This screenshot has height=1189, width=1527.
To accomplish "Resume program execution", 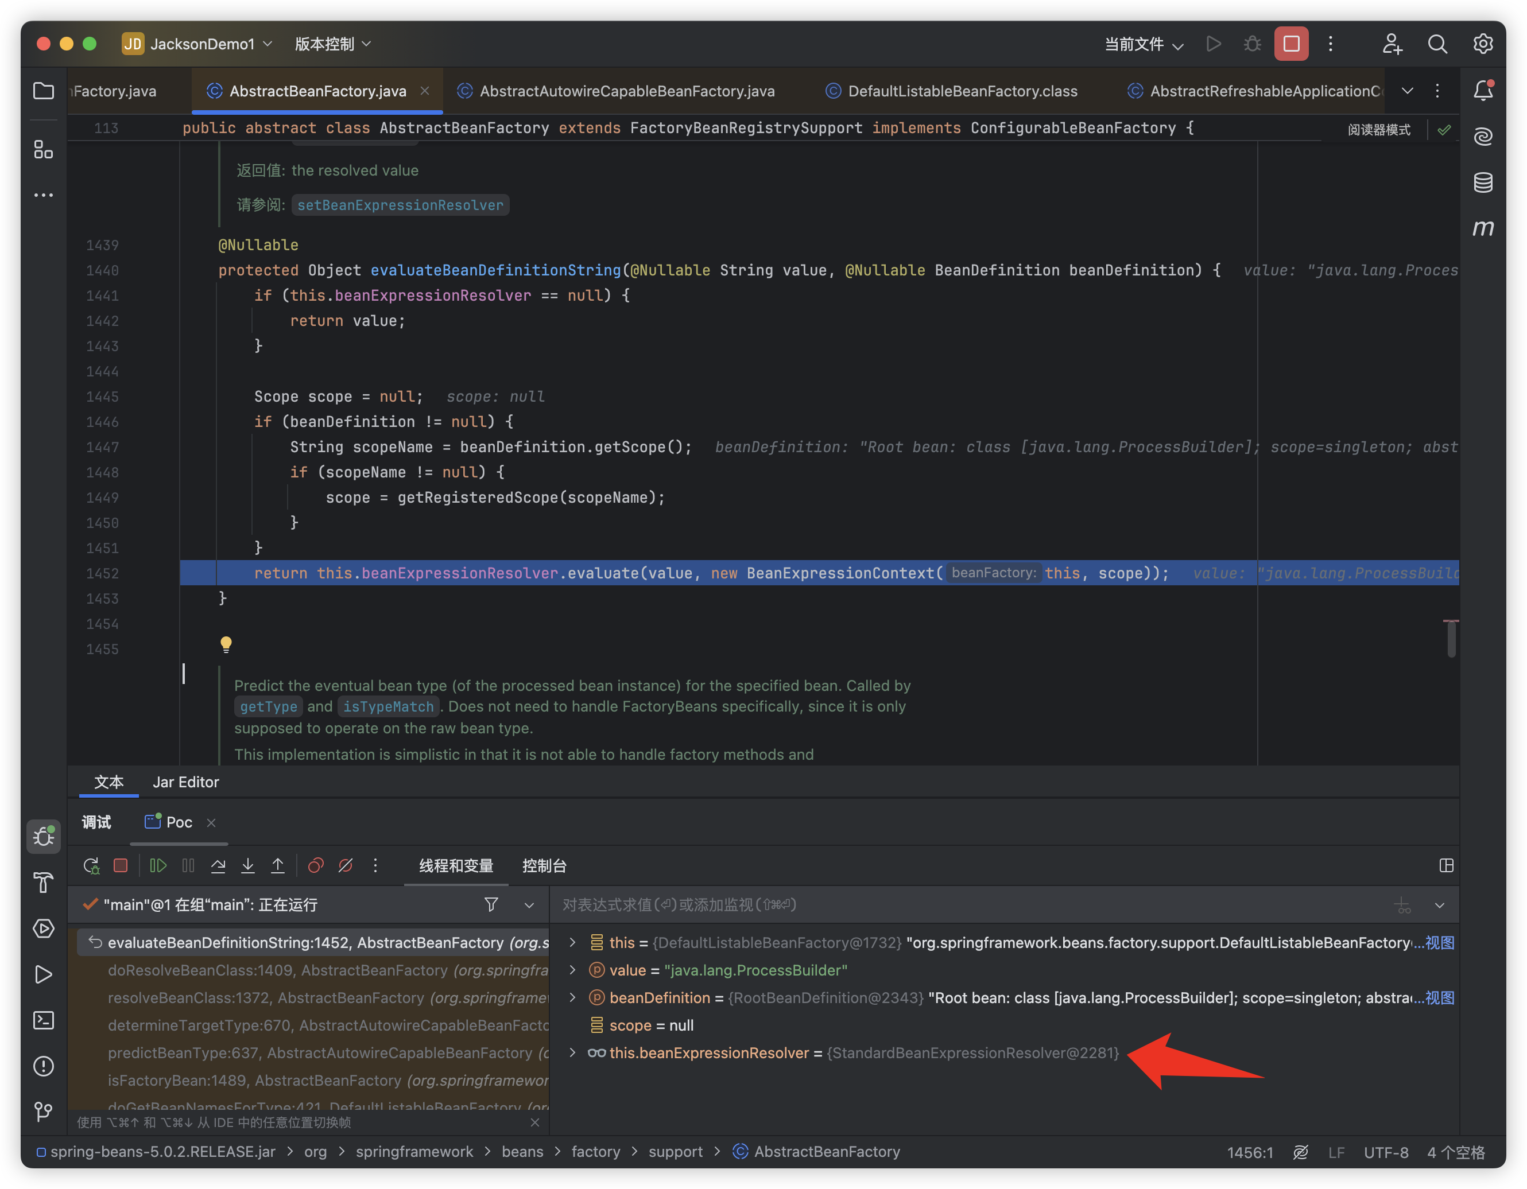I will [x=158, y=865].
